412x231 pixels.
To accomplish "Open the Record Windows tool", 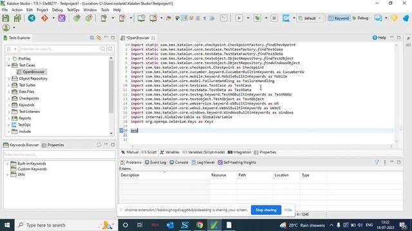I will tap(153, 18).
